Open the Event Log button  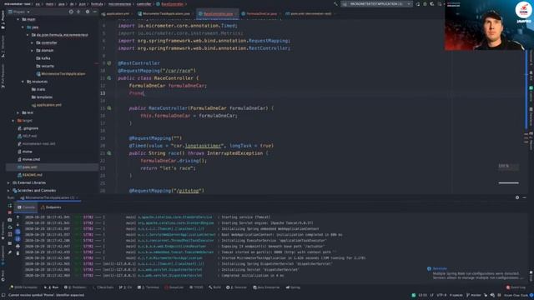tap(516, 287)
